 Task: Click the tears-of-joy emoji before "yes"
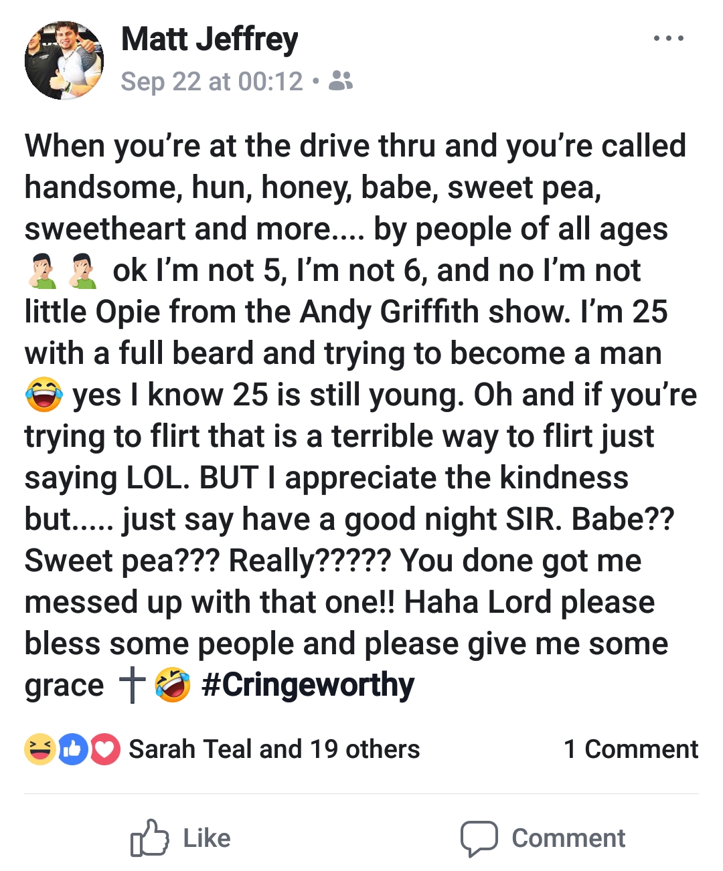(44, 395)
